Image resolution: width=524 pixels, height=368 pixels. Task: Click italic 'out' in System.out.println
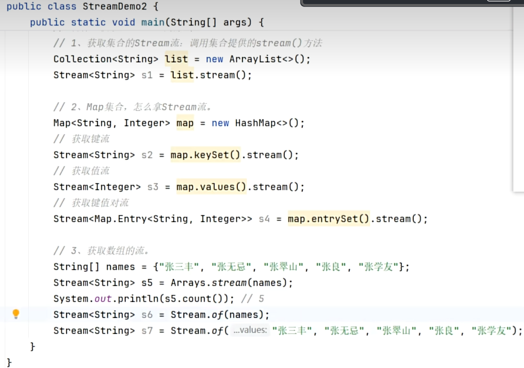(103, 299)
